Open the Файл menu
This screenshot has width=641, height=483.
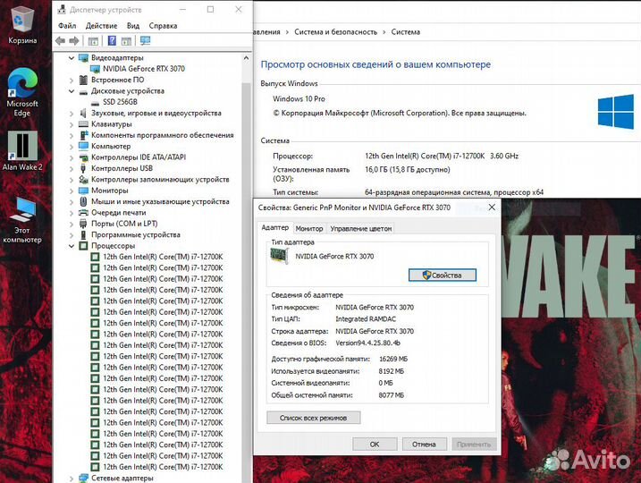coord(67,26)
